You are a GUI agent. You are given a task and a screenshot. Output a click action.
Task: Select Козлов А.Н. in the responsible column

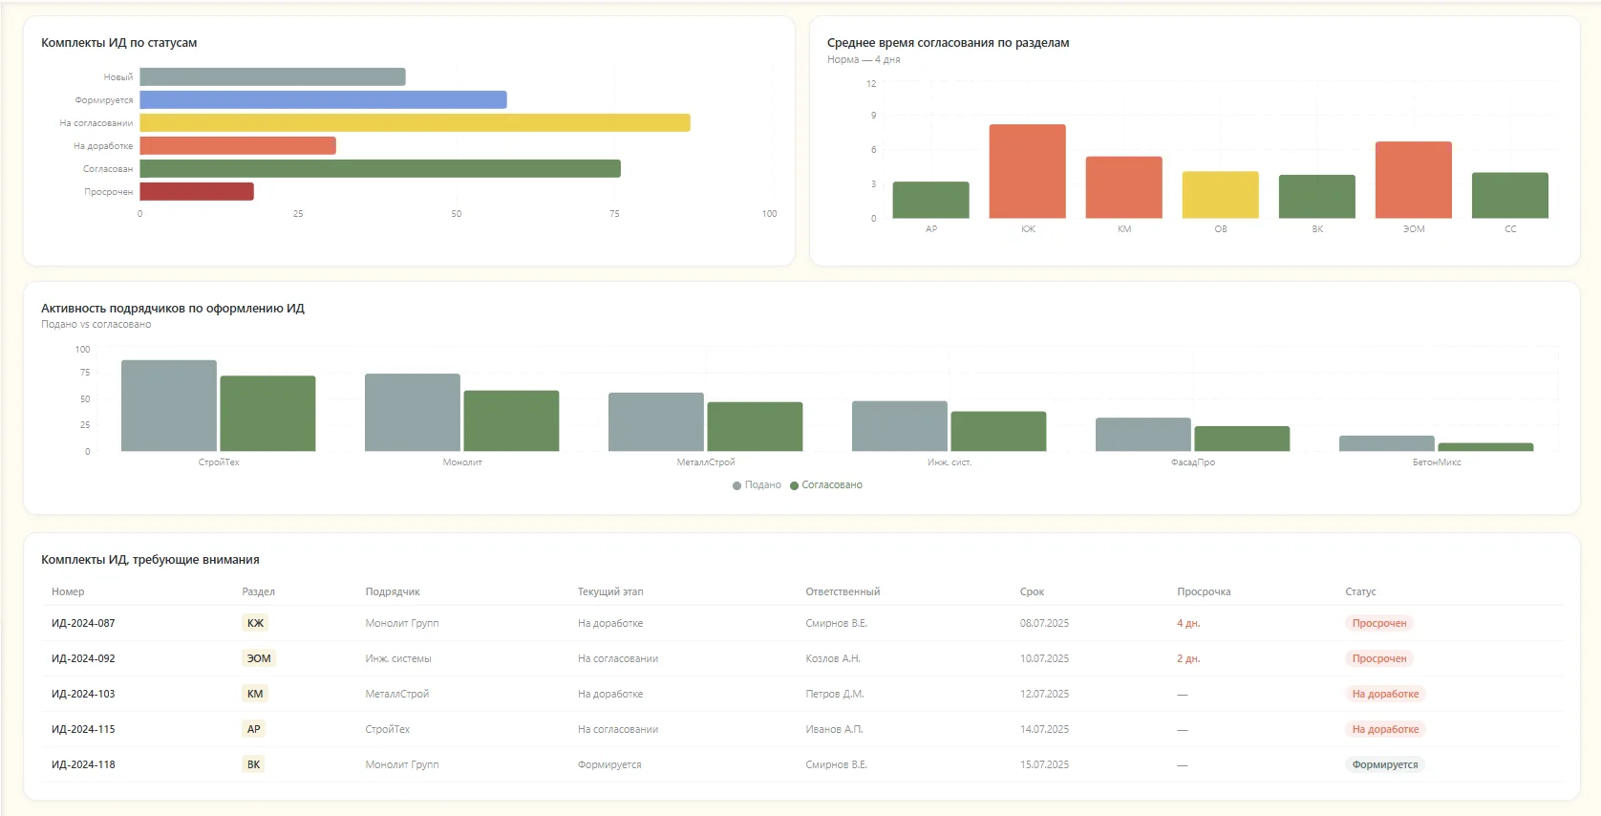click(833, 658)
